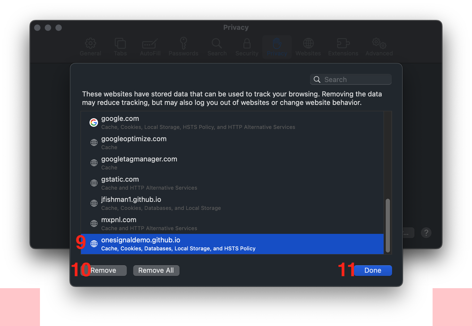This screenshot has height=326, width=472.
Task: Open the Passwords preferences tab
Action: coord(184,47)
